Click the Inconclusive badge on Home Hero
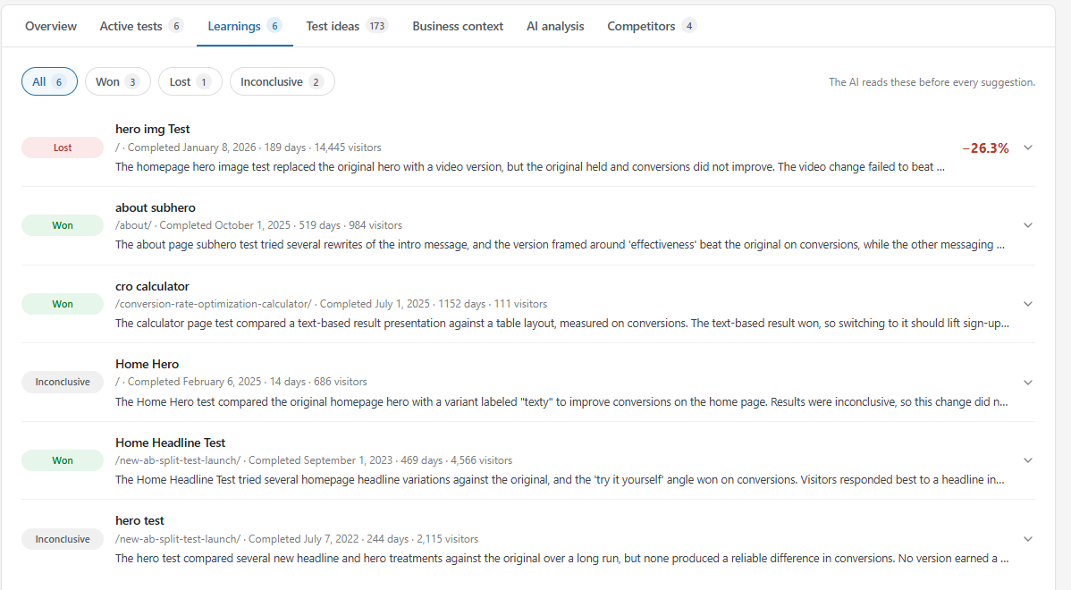The image size is (1071, 590). point(63,382)
